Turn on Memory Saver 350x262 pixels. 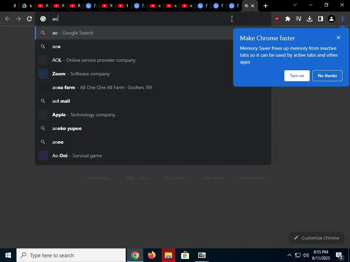[x=297, y=76]
